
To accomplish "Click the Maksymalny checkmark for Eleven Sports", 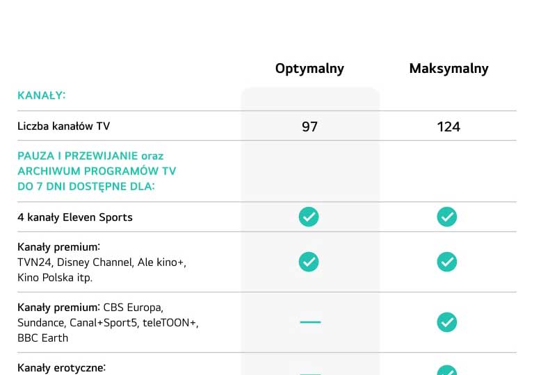I will tap(447, 217).
